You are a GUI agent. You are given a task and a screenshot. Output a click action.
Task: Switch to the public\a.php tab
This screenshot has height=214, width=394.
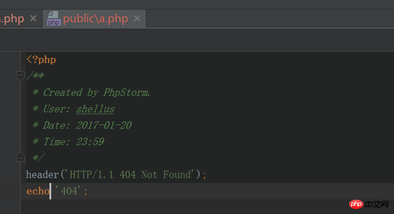95,19
